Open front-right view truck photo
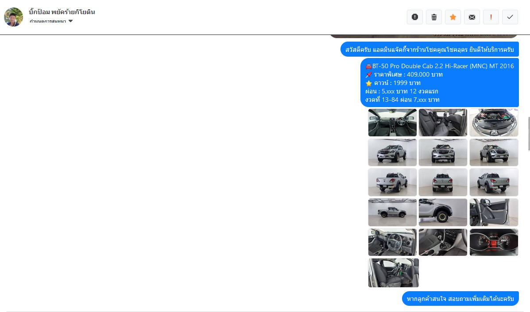This screenshot has width=530, height=312. coord(494,152)
